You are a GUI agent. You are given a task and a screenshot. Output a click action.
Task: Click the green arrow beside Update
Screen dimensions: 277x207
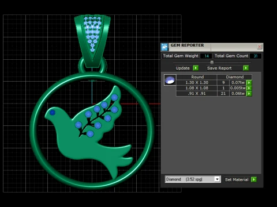(196, 68)
